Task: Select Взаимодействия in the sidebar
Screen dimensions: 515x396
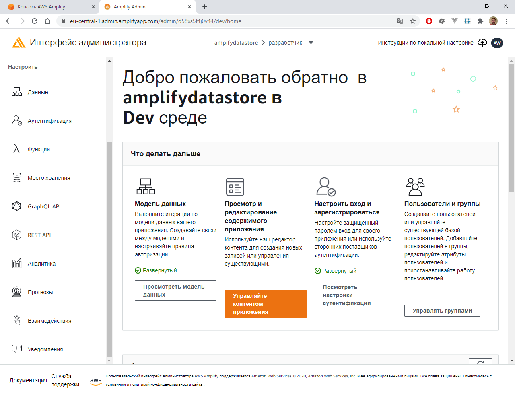Action: point(49,321)
